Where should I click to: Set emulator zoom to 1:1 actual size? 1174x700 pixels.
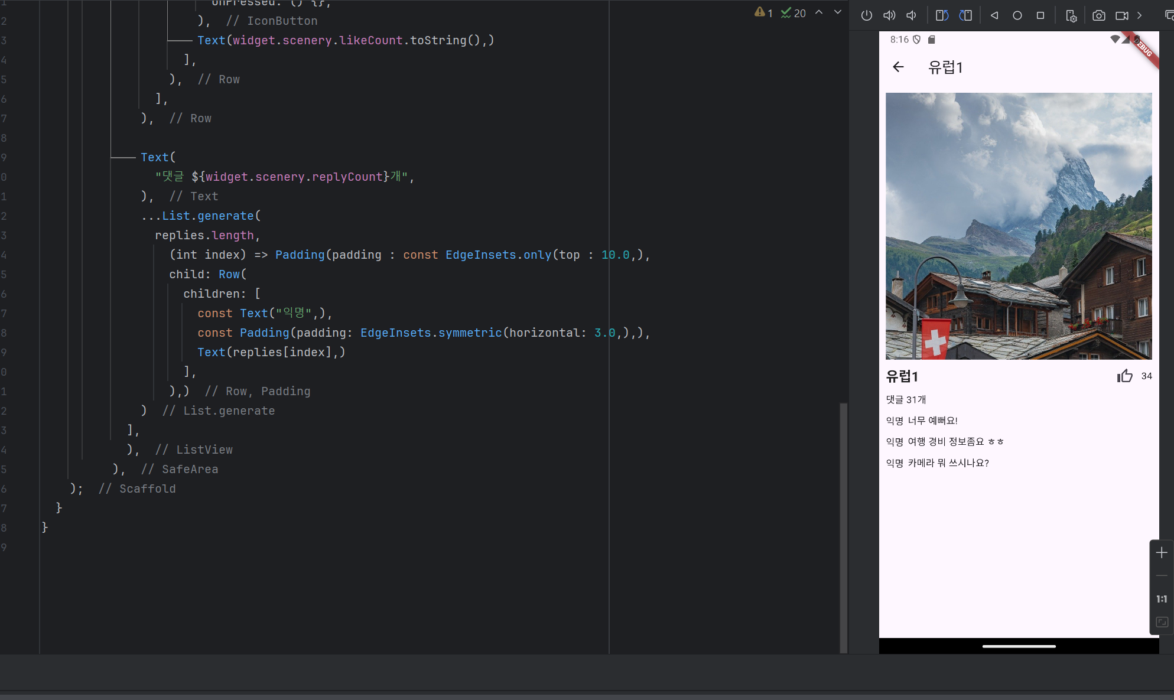click(1162, 599)
